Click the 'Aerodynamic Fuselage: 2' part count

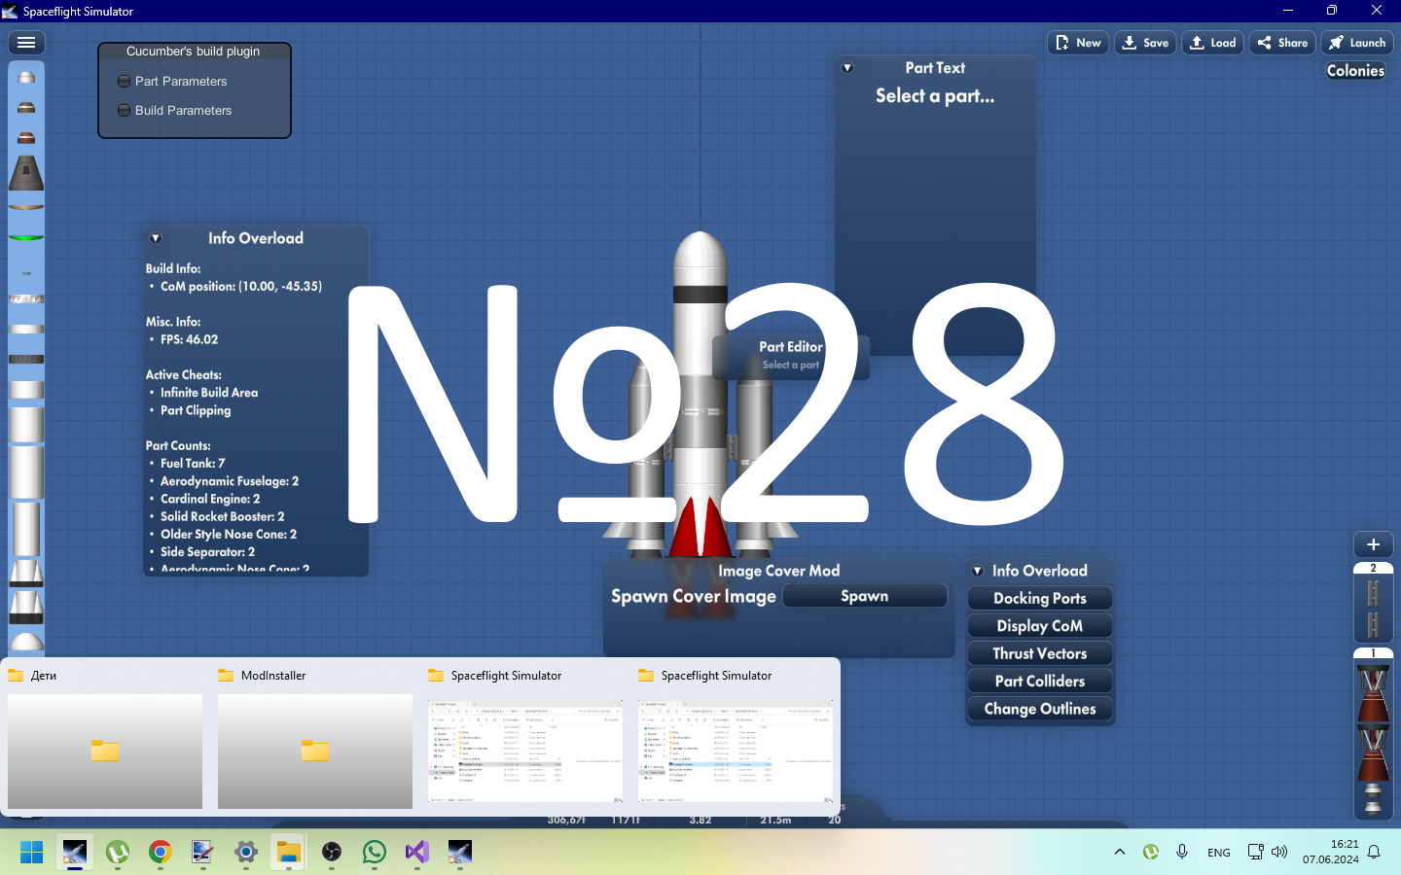230,481
